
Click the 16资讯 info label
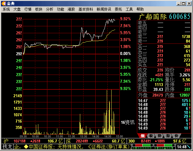pyautogui.click(x=128, y=122)
